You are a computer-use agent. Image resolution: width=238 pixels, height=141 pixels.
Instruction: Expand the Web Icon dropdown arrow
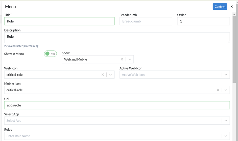pyautogui.click(x=110, y=75)
